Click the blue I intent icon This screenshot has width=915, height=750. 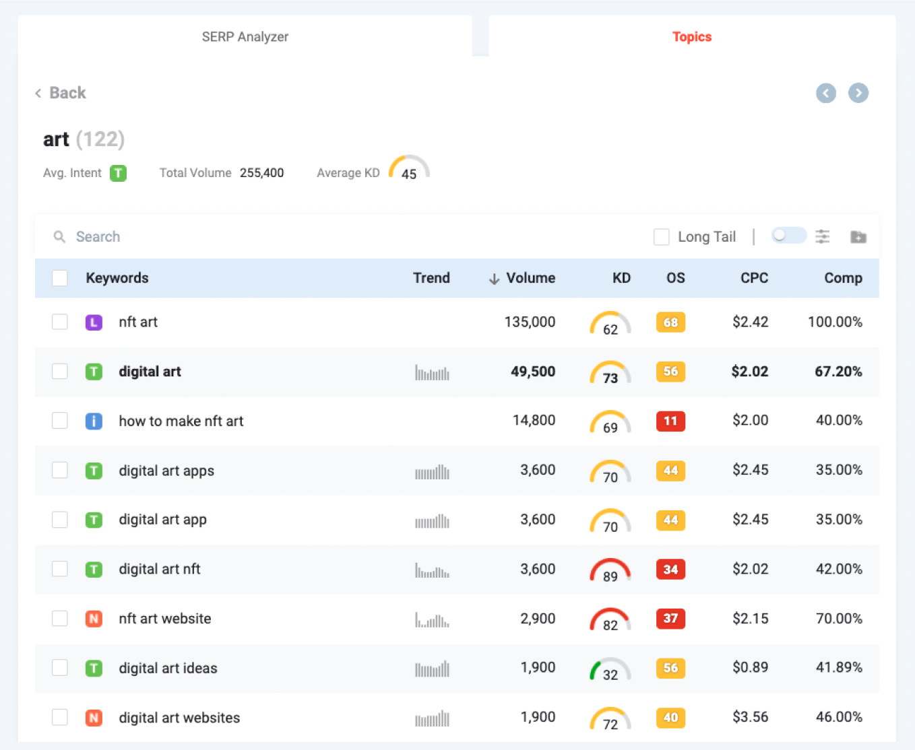coord(94,421)
